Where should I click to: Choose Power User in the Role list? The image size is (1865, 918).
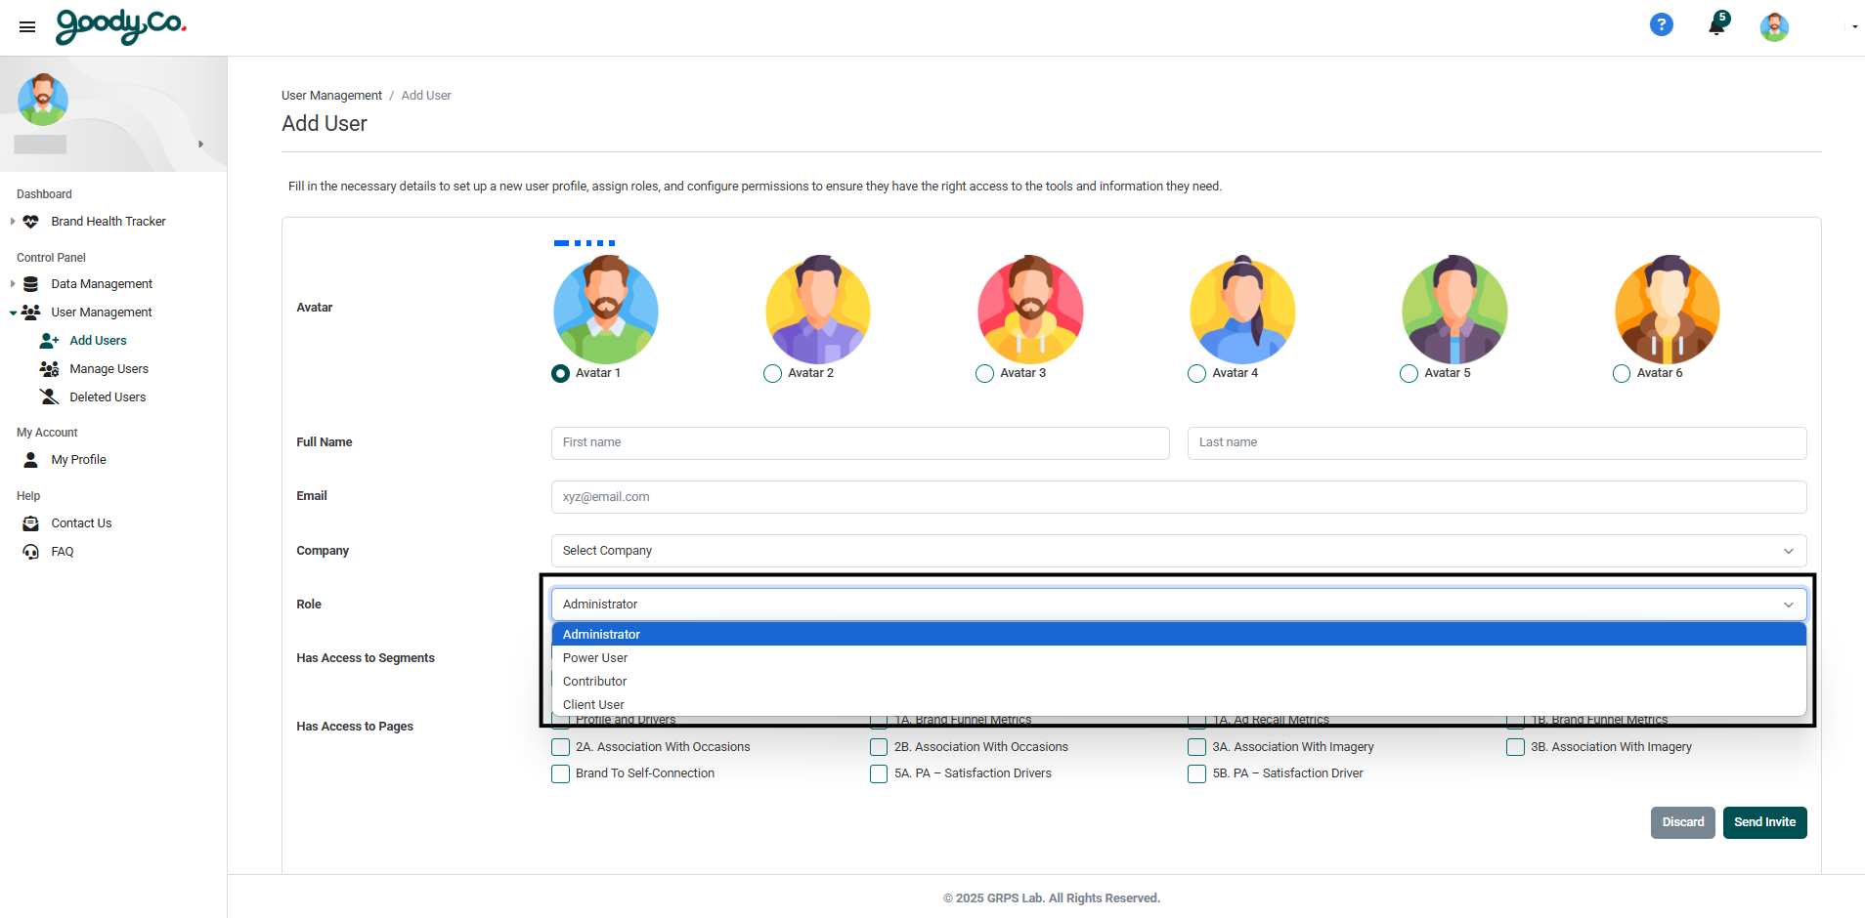click(595, 657)
